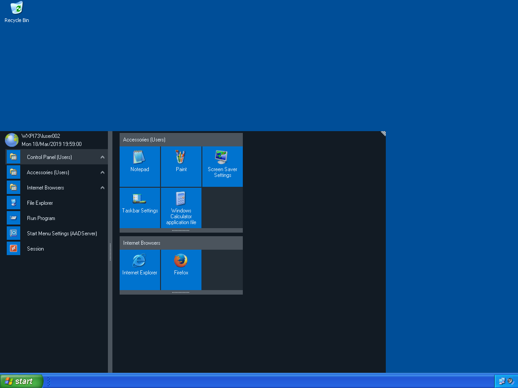518x388 pixels.
Task: Open Internet Explorer tile
Action: click(140, 269)
